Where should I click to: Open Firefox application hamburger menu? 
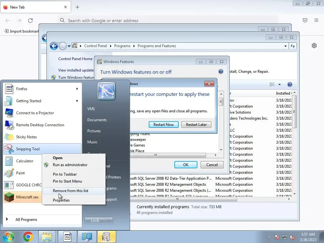tap(316, 20)
